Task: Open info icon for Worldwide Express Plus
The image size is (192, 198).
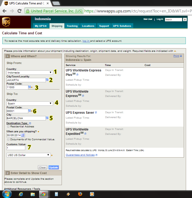Action: coord(77,75)
